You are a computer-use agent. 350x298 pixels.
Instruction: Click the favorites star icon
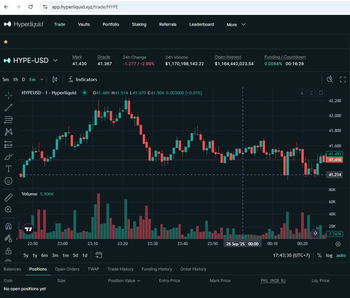tap(6, 42)
